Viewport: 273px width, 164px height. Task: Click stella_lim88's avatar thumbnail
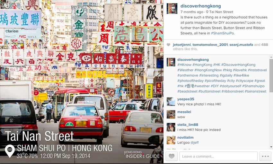(171, 127)
